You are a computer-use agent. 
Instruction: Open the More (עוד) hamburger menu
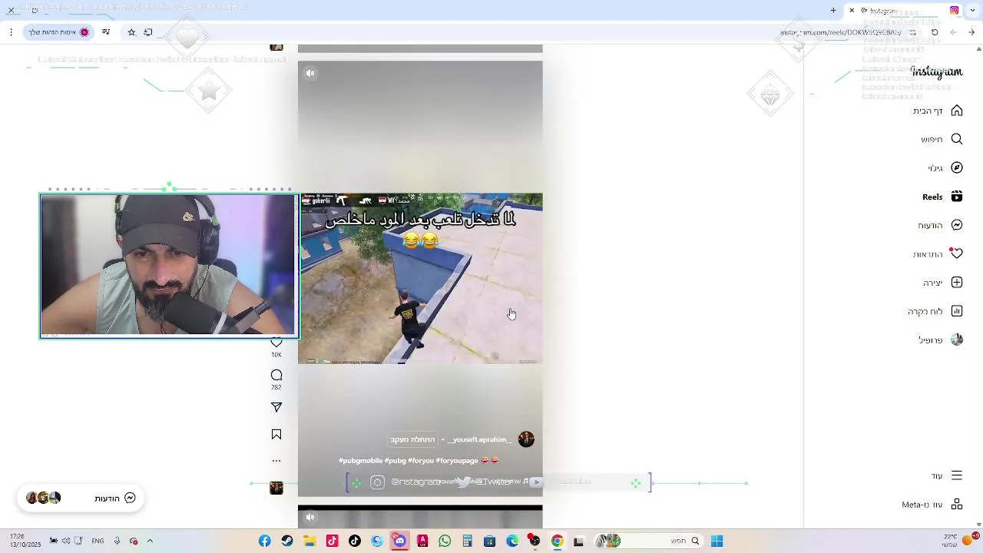[x=957, y=475]
